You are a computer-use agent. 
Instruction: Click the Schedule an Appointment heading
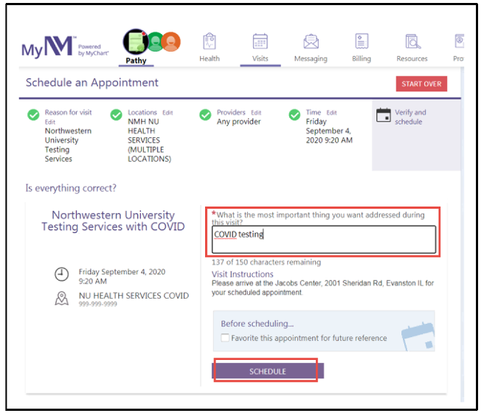[x=92, y=83]
